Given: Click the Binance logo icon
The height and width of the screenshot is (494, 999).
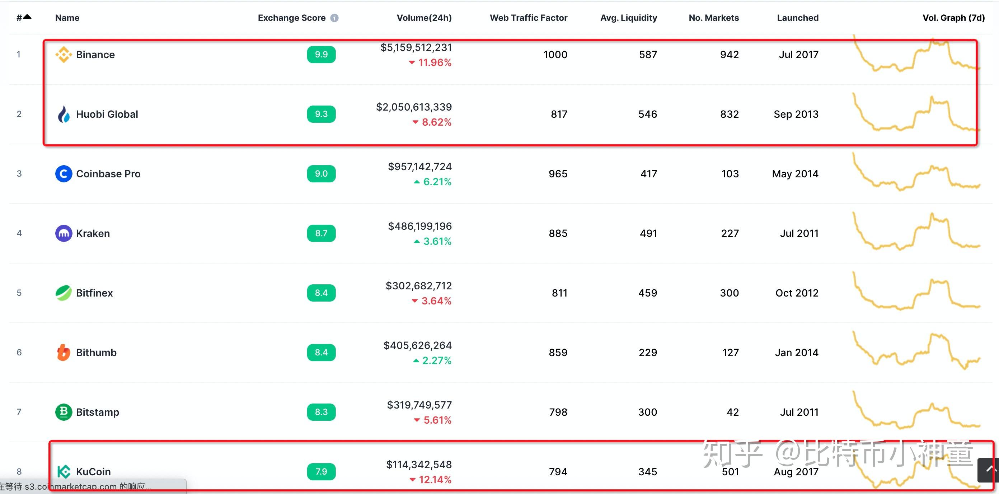Looking at the screenshot, I should point(64,55).
